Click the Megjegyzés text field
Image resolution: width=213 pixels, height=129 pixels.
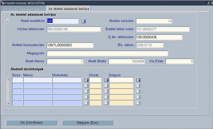107,53
